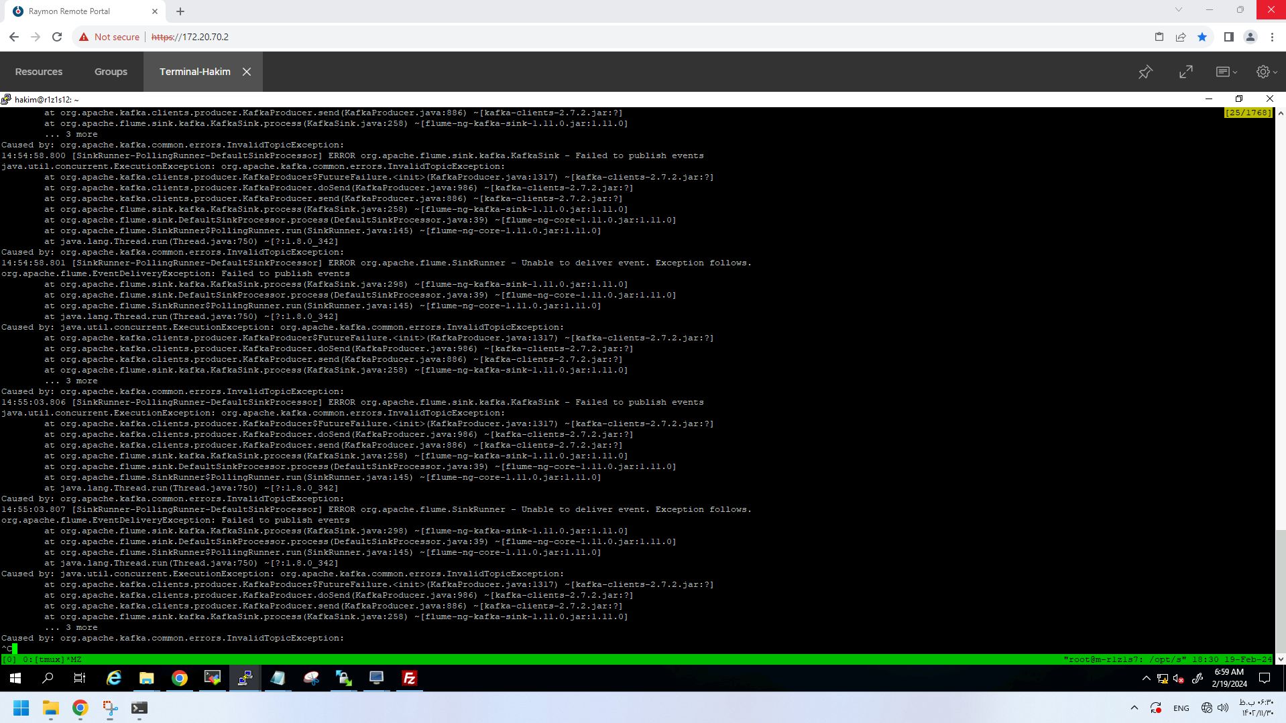This screenshot has height=723, width=1286.
Task: Open Chrome on the remote taskbar
Action: point(180,679)
